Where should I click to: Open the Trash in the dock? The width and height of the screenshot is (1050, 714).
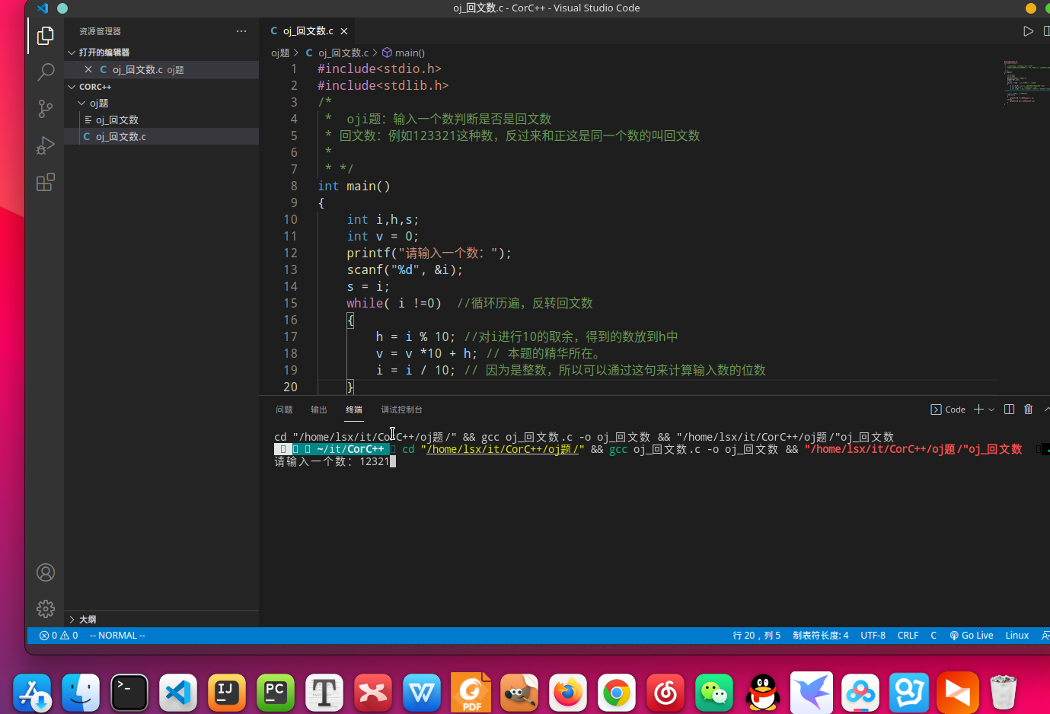(1004, 693)
